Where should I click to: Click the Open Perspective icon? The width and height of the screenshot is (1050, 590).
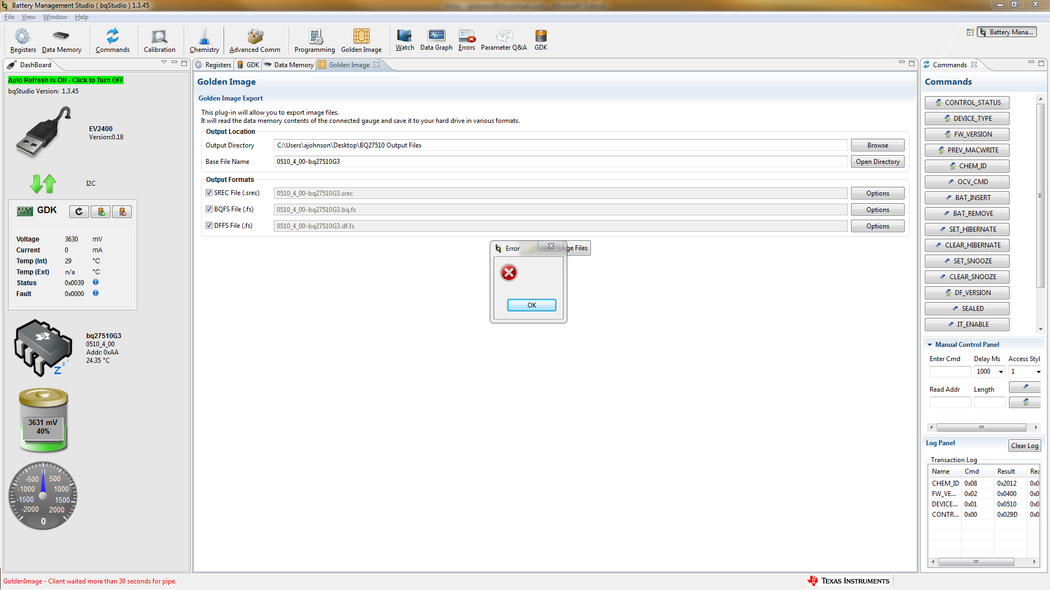970,32
